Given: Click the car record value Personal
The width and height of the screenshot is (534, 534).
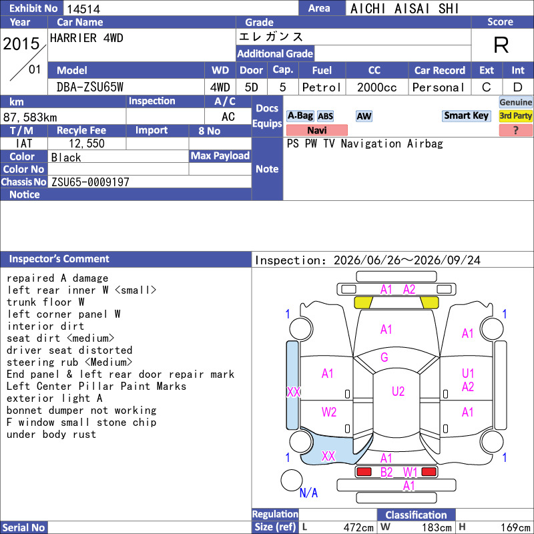Looking at the screenshot, I should click(439, 87).
